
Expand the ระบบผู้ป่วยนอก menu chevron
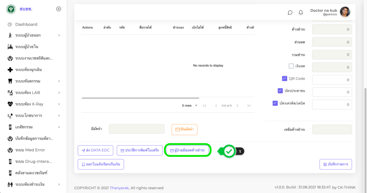click(59, 35)
